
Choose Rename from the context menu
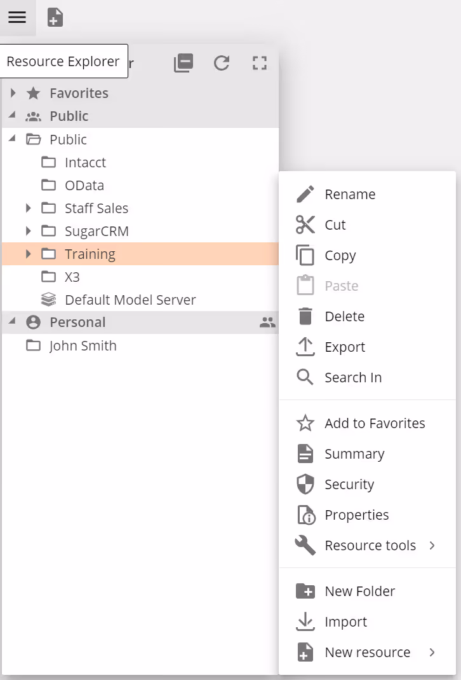pyautogui.click(x=350, y=194)
